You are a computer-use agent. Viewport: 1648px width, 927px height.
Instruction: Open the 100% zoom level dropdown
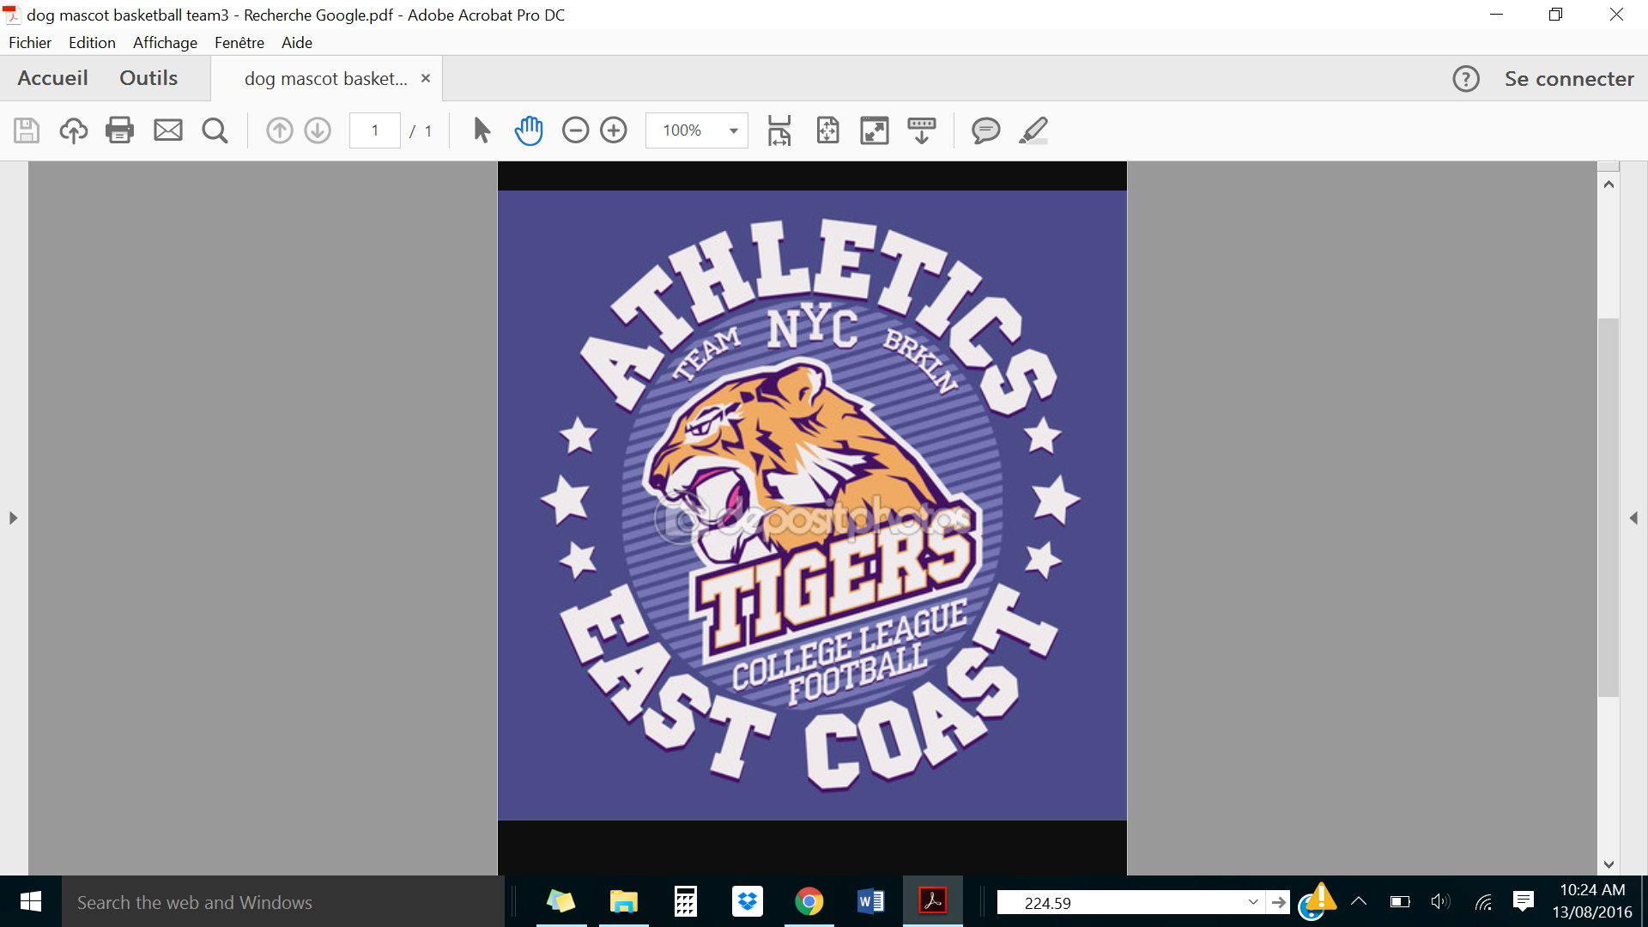point(733,130)
